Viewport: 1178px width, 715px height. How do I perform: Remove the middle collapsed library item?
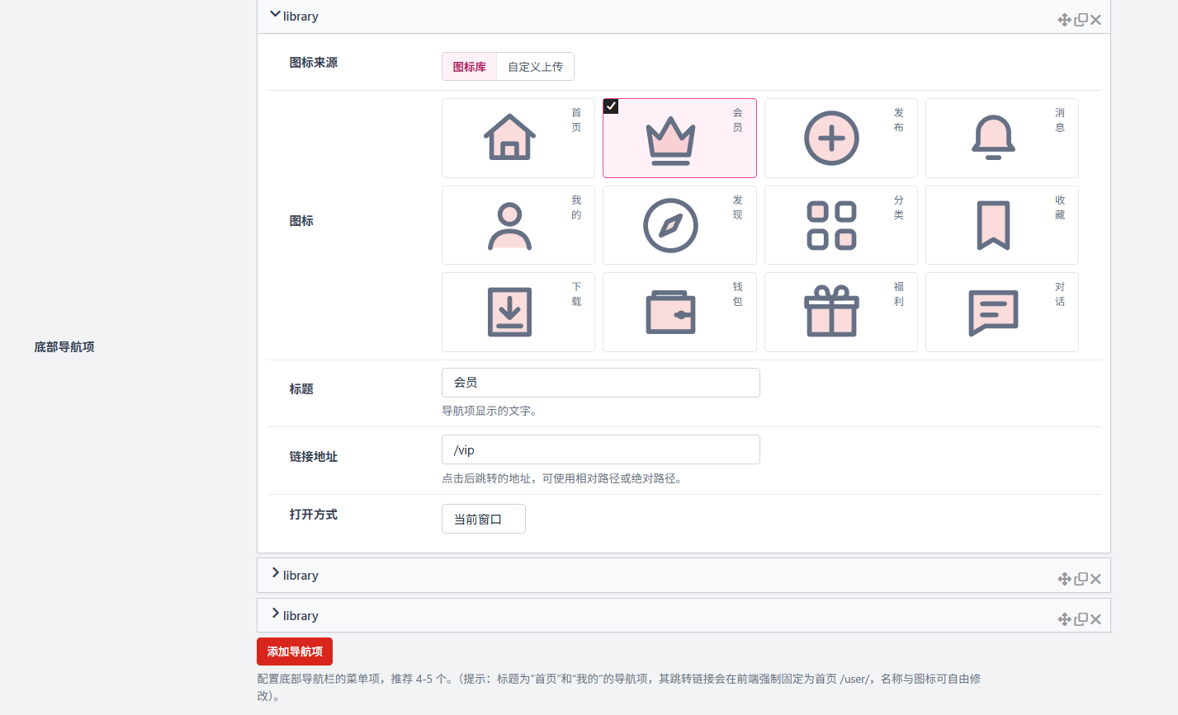point(1095,579)
